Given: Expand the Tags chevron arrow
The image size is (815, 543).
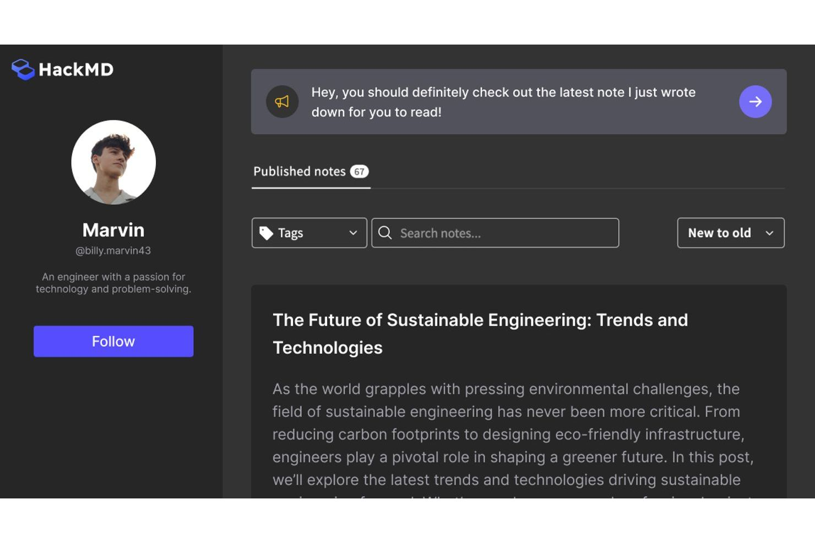Looking at the screenshot, I should [353, 233].
